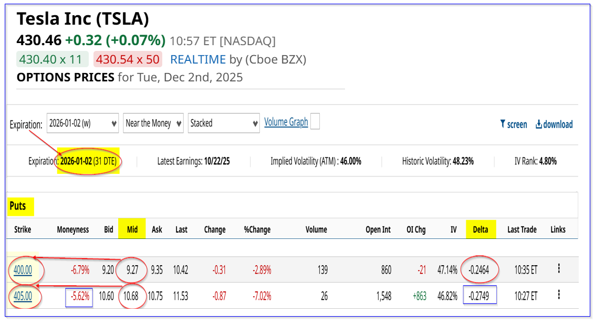Sort by the IV column header
Screen dimensions: 595x324
(x=453, y=229)
